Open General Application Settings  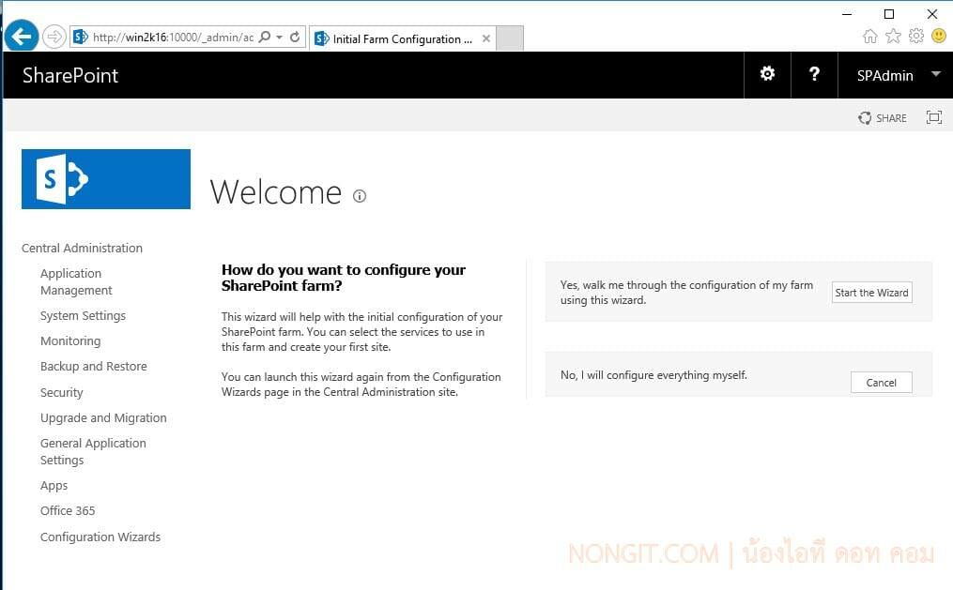(93, 451)
